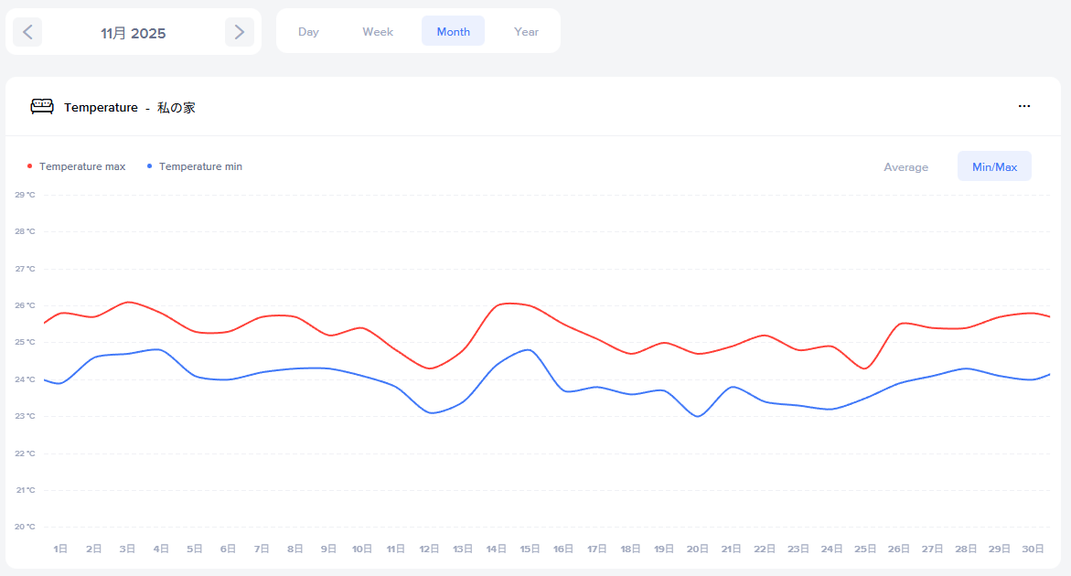This screenshot has height=576, width=1071.
Task: Select the 30日 x-axis date label
Action: click(1033, 549)
